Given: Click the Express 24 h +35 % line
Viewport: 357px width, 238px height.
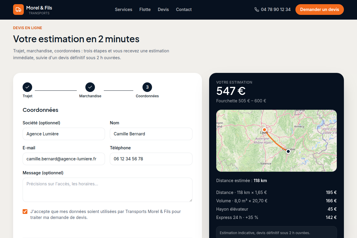Looking at the screenshot, I should [237, 217].
